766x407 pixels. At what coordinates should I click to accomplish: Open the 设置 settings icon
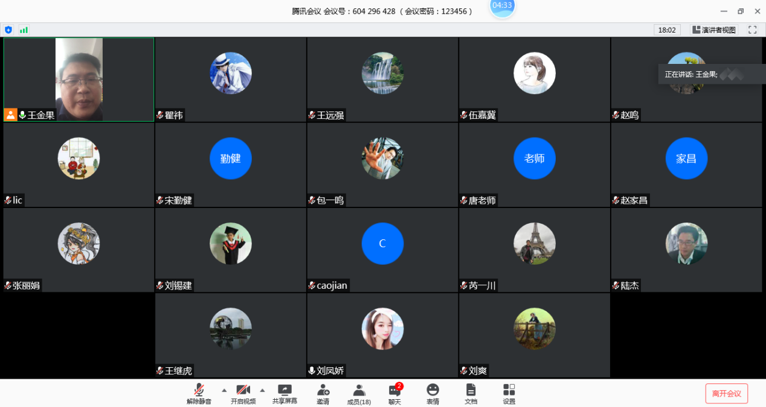[x=509, y=393]
